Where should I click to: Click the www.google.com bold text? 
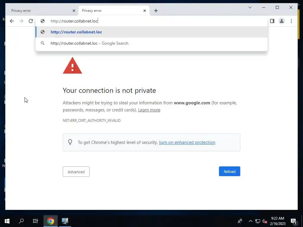(192, 103)
